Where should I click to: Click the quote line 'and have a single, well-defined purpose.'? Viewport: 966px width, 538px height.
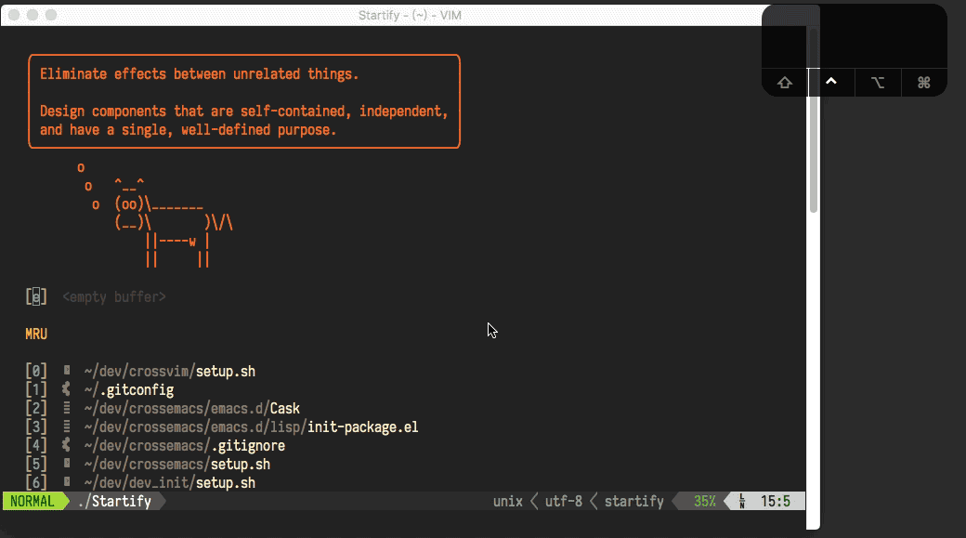(x=188, y=130)
